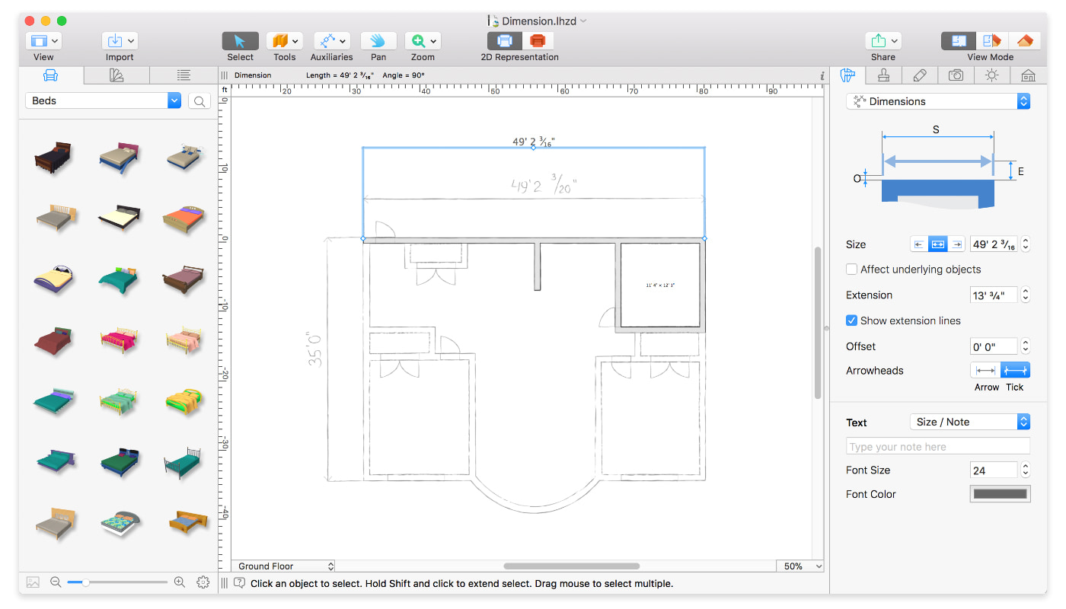Viewport: 1066px width, 609px height.
Task: Open the Pan tool
Action: pos(378,42)
